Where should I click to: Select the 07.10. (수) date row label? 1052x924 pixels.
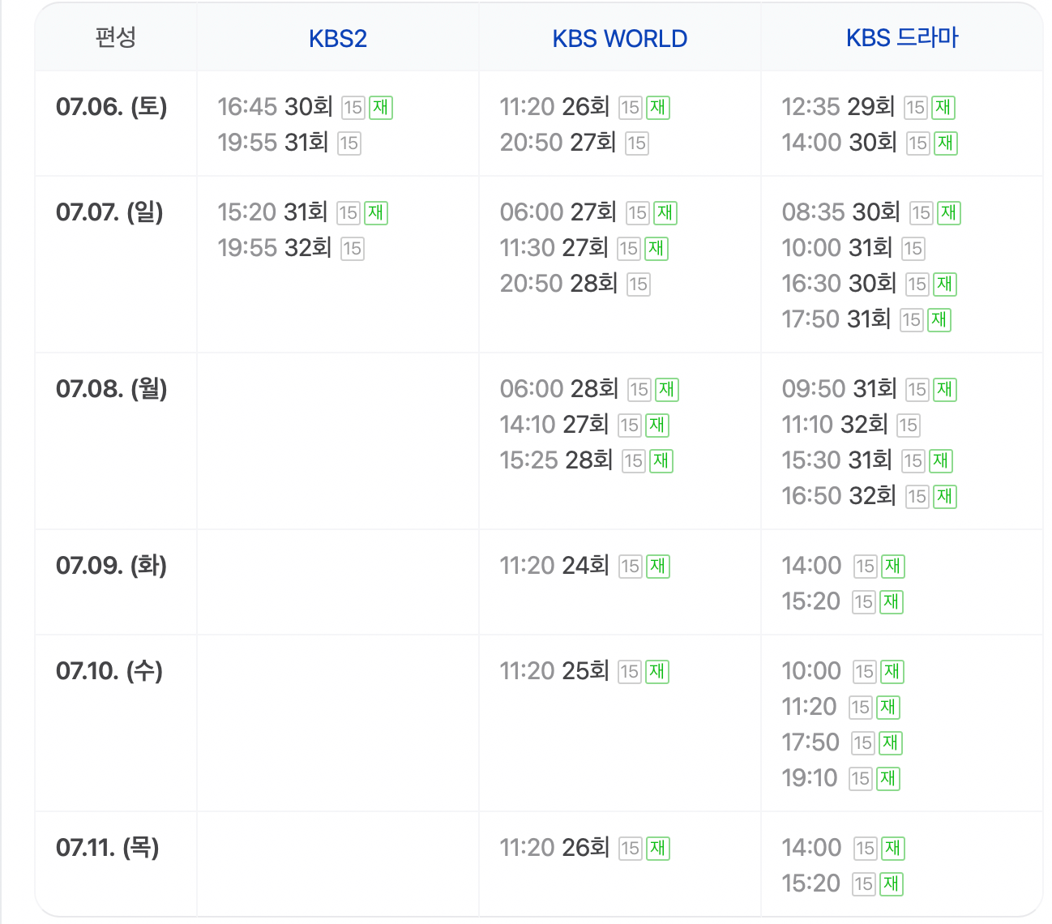pos(109,670)
